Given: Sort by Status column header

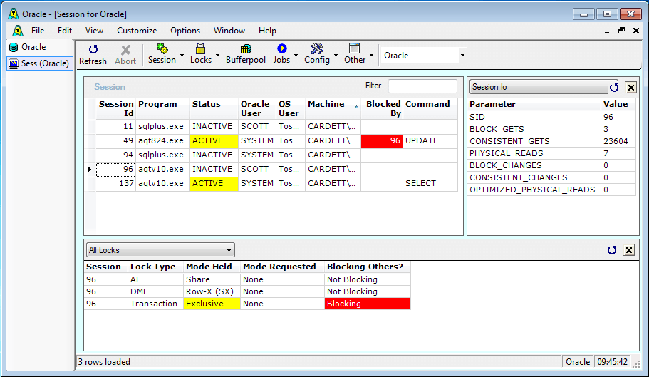Looking at the screenshot, I should pos(214,109).
